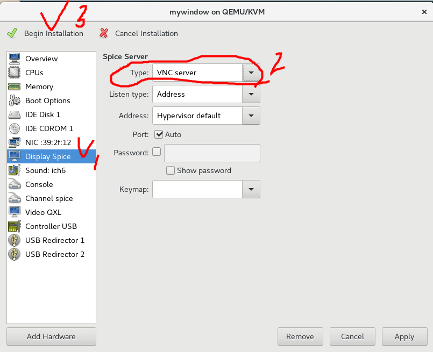Screen dimensions: 433x352
Task: Expand the Address dropdown arrow
Action: click(251, 116)
